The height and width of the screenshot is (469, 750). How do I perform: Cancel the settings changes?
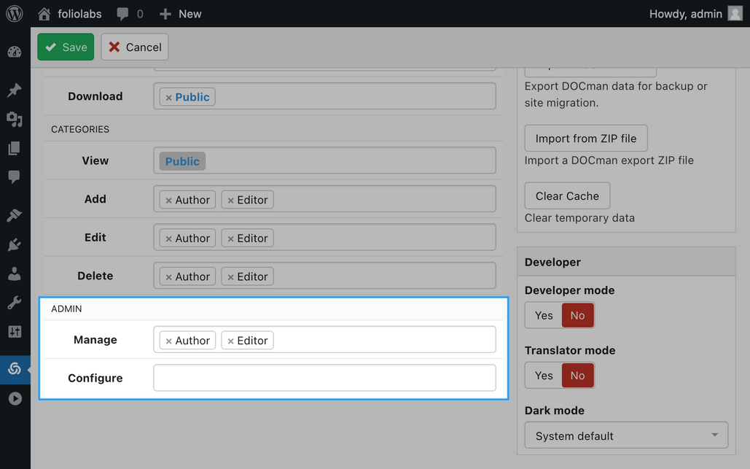click(134, 47)
